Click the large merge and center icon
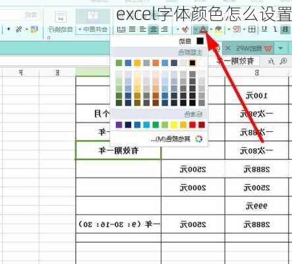 [x=92, y=16]
